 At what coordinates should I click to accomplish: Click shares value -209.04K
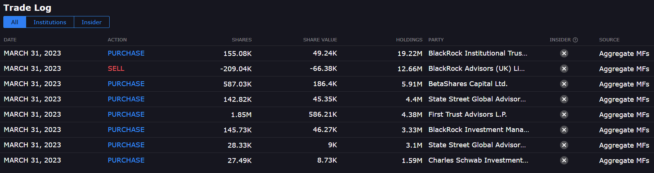(x=236, y=69)
